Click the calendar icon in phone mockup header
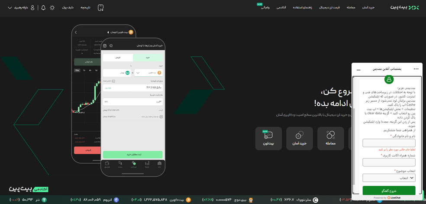This screenshot has width=426, height=204. pyautogui.click(x=105, y=45)
